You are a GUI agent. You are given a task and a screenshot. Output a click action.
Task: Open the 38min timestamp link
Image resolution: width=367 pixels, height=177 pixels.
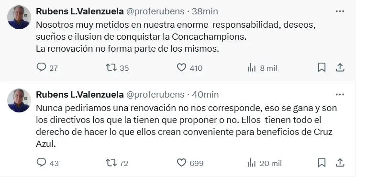coord(205,11)
